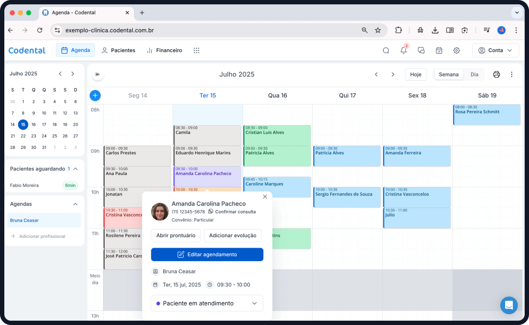Select the Semana view toggle
529x325 pixels.
pos(448,74)
